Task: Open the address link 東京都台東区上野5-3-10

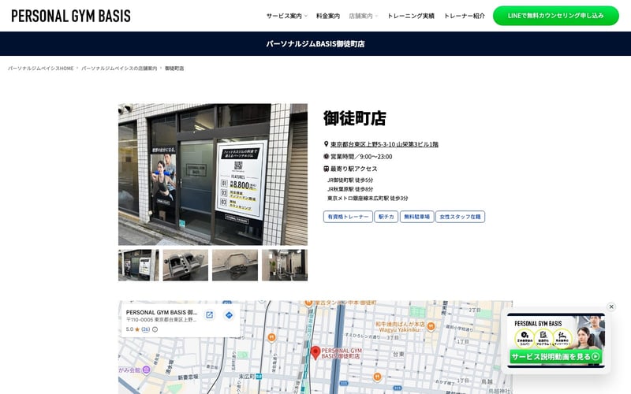Action: 384,144
